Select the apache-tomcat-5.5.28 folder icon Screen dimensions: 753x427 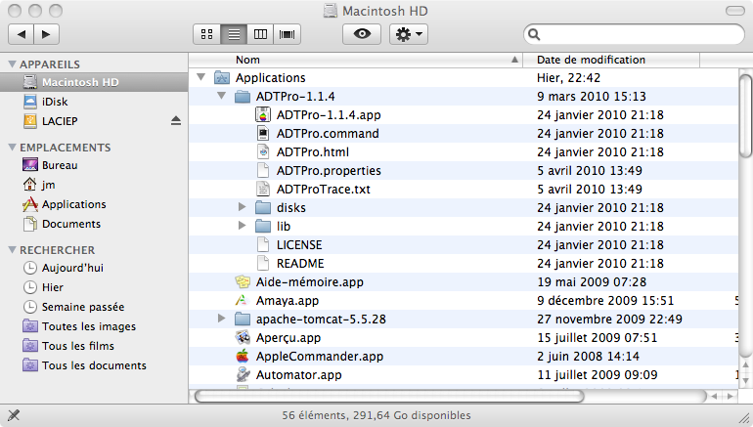coord(243,320)
